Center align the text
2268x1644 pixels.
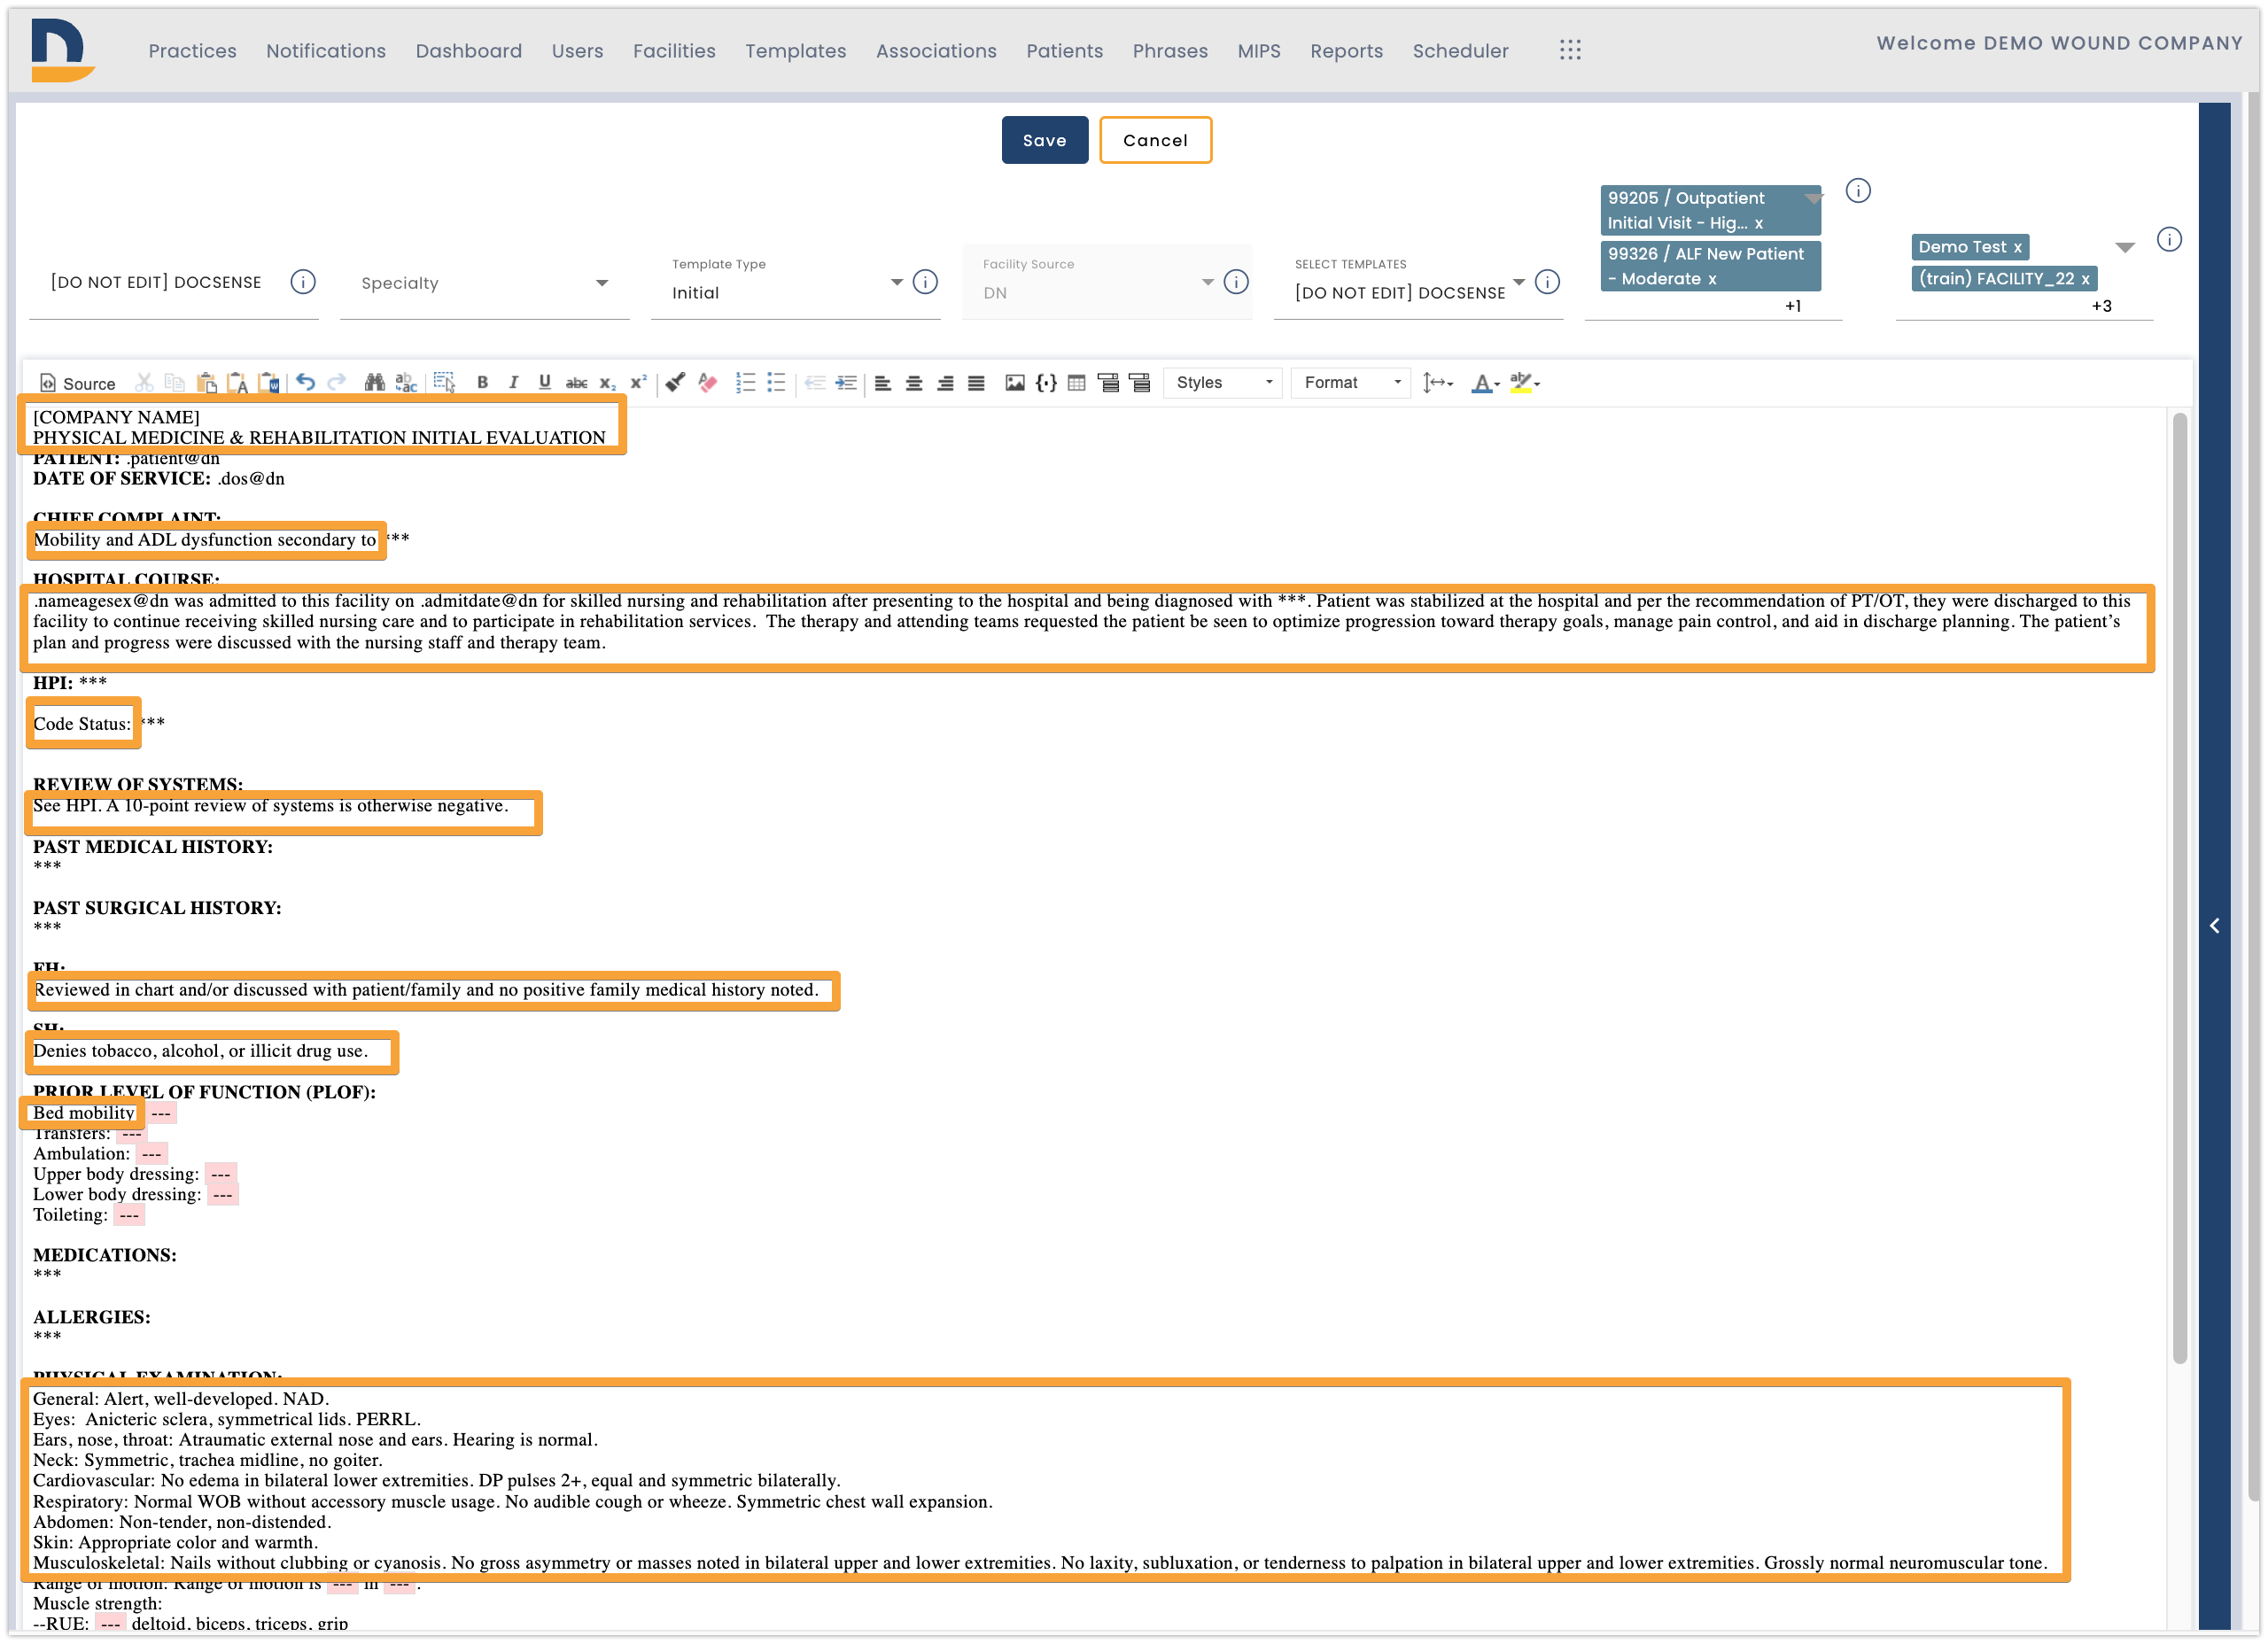[x=914, y=383]
